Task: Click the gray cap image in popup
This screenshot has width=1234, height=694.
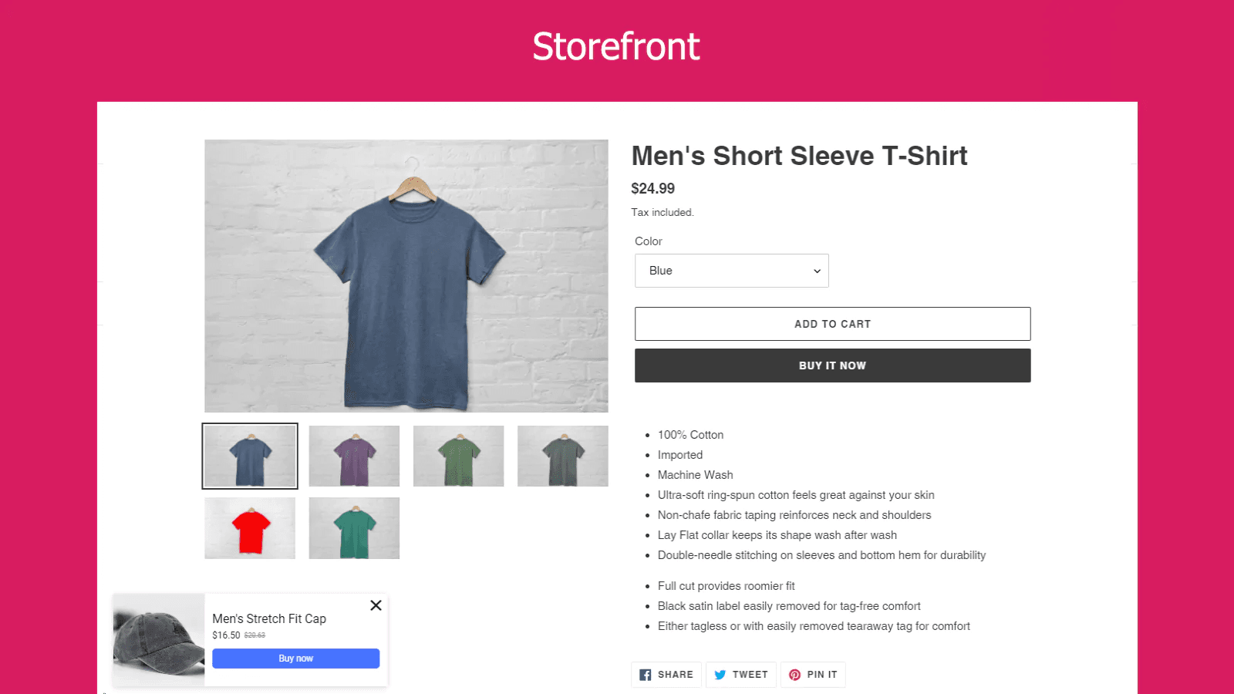Action: coord(159,639)
